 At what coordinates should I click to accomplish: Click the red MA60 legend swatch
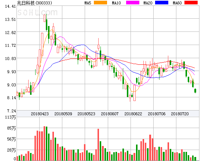point(191,3)
